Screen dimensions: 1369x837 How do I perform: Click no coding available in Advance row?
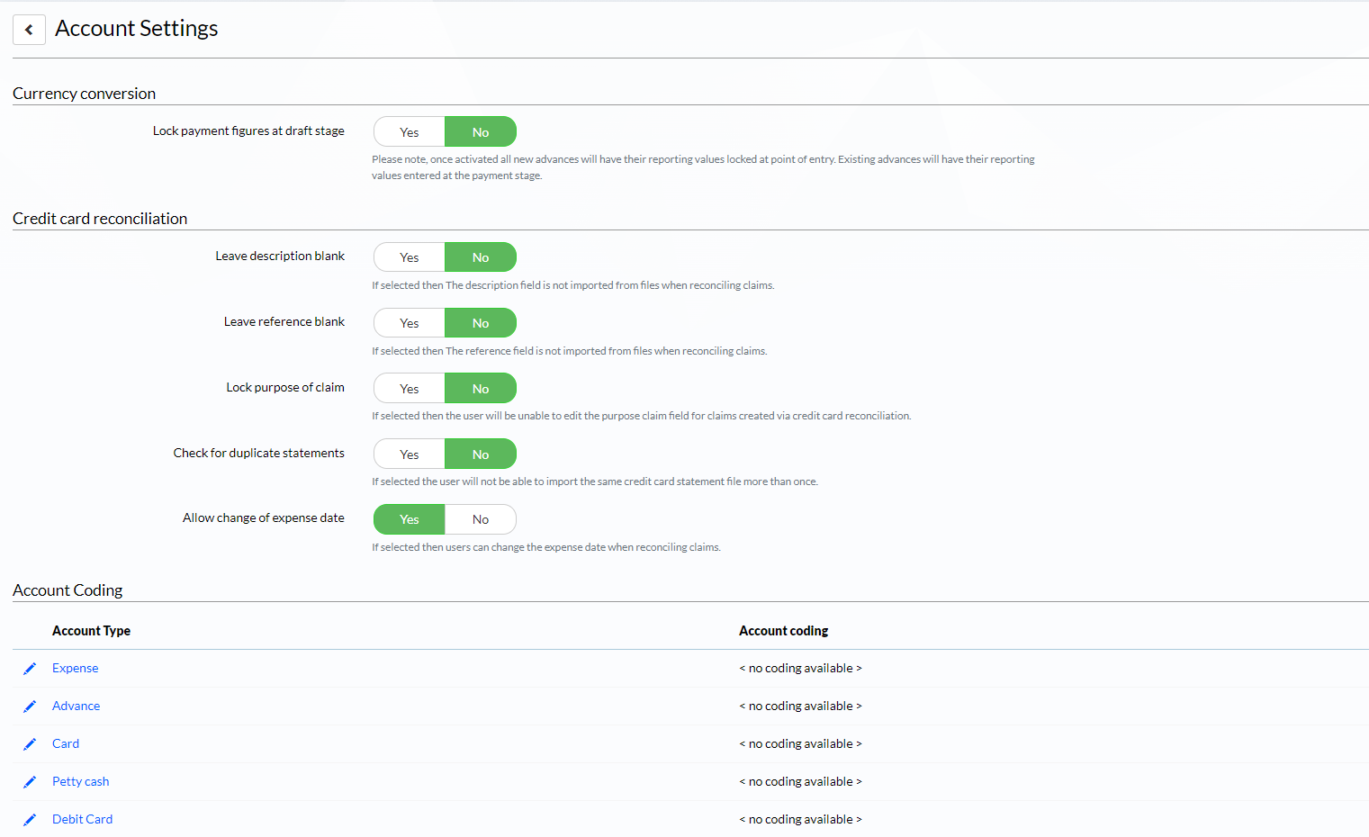pos(801,706)
